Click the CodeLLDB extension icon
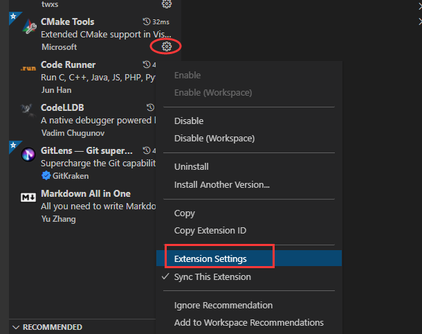422x334 pixels. coord(28,110)
